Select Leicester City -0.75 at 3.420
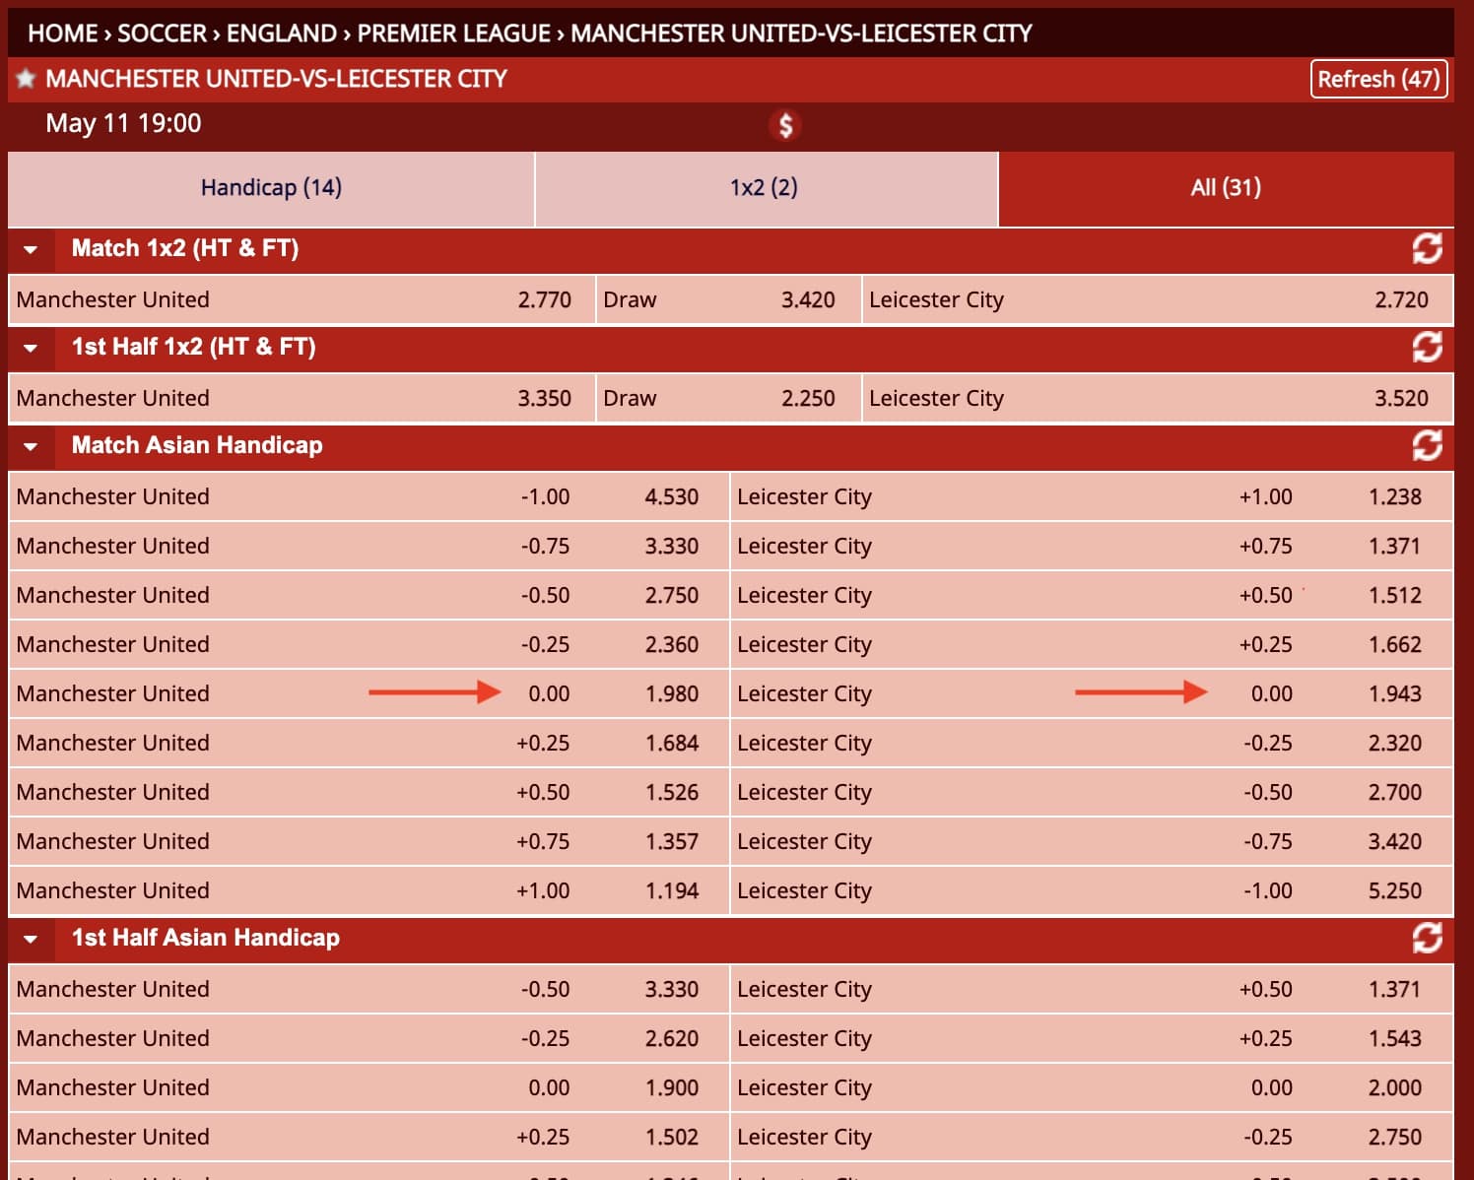This screenshot has width=1474, height=1180. coord(1092,841)
